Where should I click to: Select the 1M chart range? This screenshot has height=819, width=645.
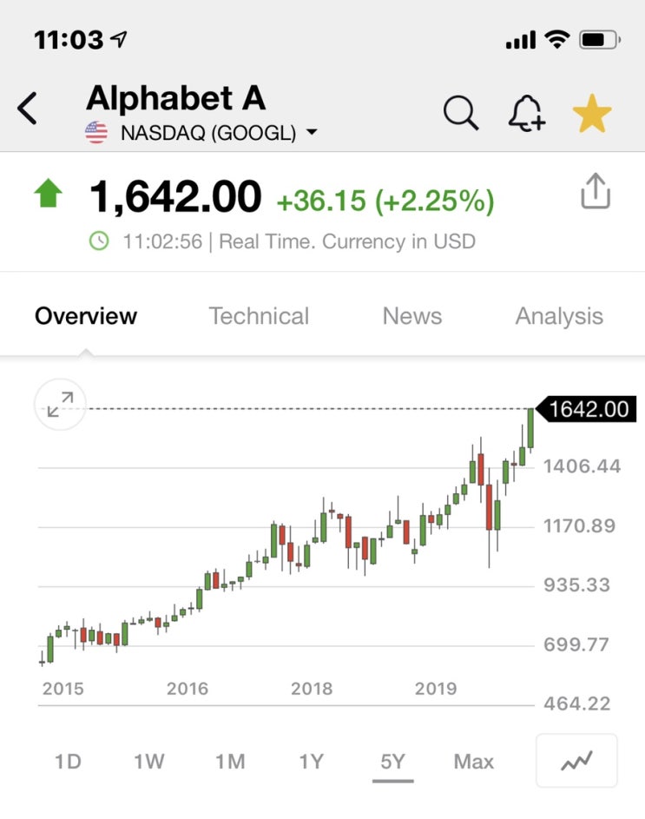[x=230, y=762]
